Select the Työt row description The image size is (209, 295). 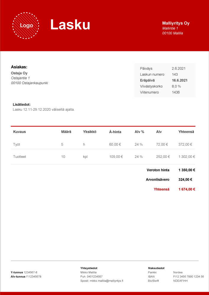click(x=17, y=145)
